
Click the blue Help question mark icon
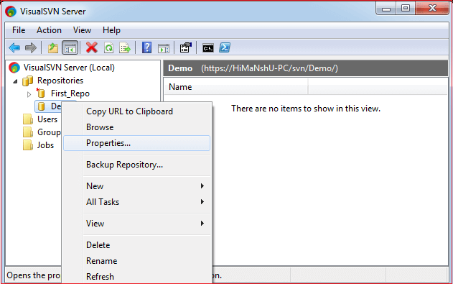146,47
